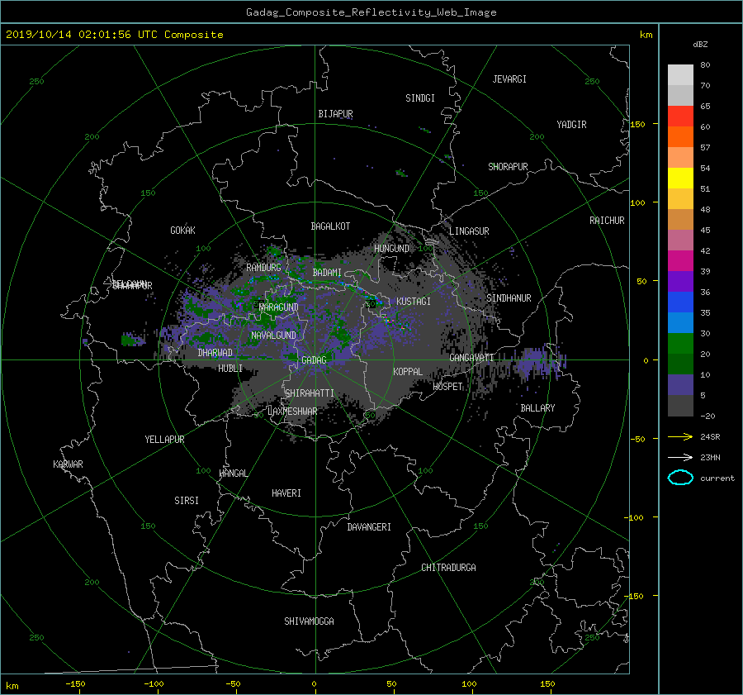743x695 pixels.
Task: Click the GADAG radar center label
Action: (x=315, y=360)
